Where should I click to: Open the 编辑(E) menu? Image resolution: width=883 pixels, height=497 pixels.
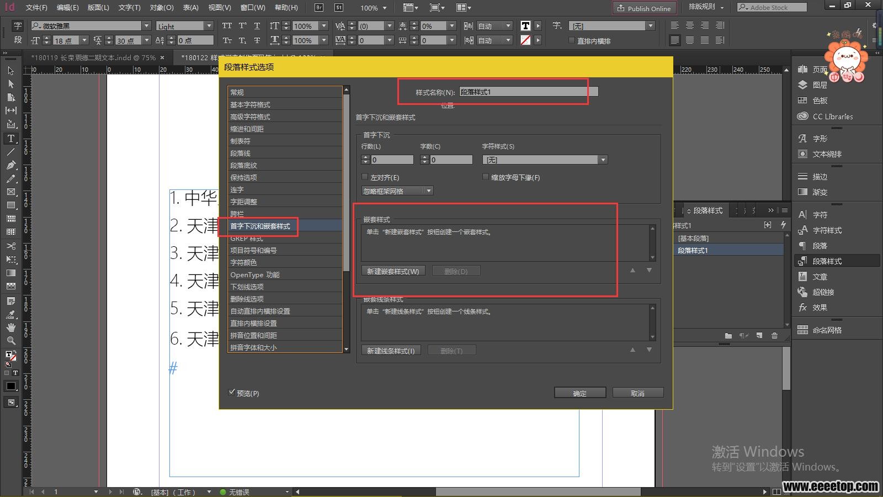pyautogui.click(x=67, y=8)
